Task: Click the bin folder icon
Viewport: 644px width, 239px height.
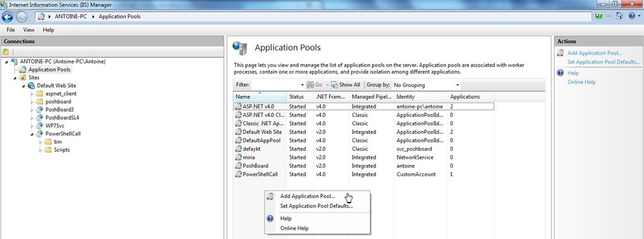Action: [x=48, y=142]
